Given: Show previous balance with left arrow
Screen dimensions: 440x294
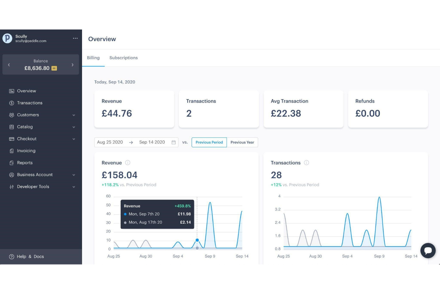Looking at the screenshot, I should tap(9, 65).
